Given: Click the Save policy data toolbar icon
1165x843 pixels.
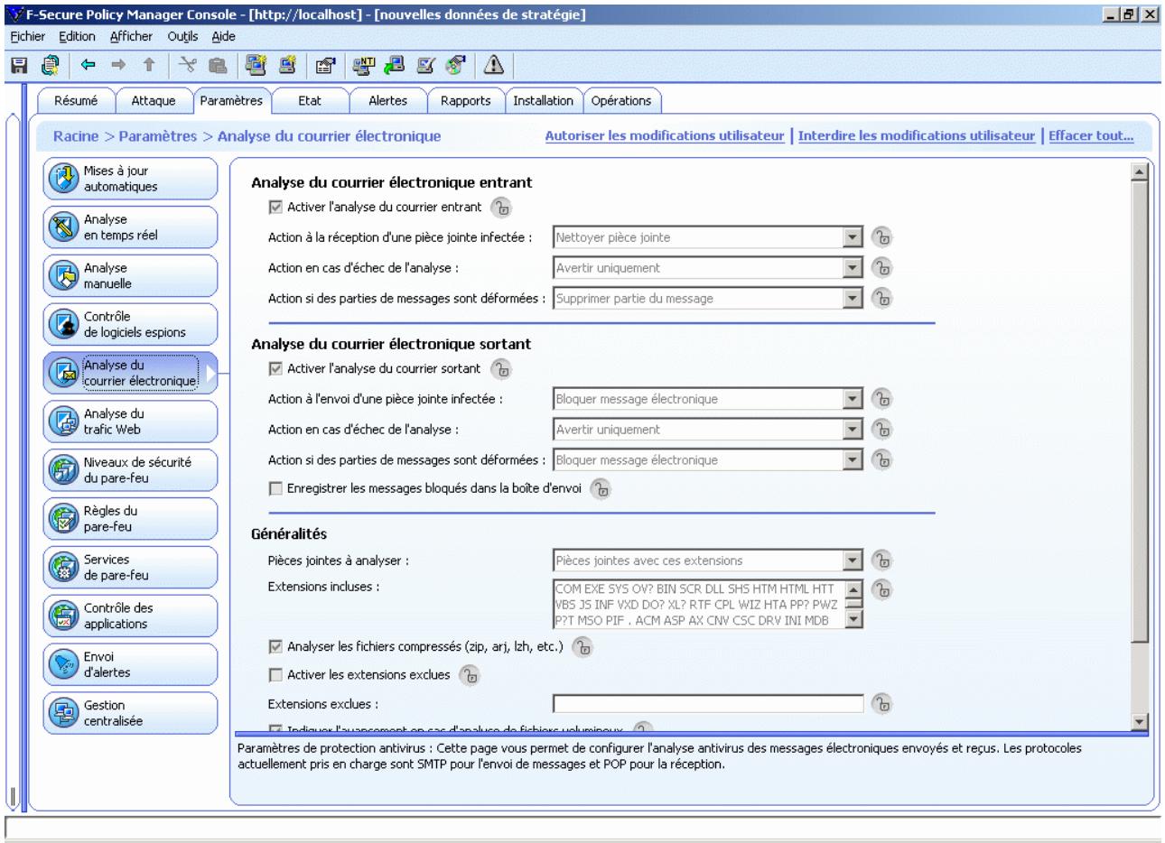Looking at the screenshot, I should tap(19, 64).
